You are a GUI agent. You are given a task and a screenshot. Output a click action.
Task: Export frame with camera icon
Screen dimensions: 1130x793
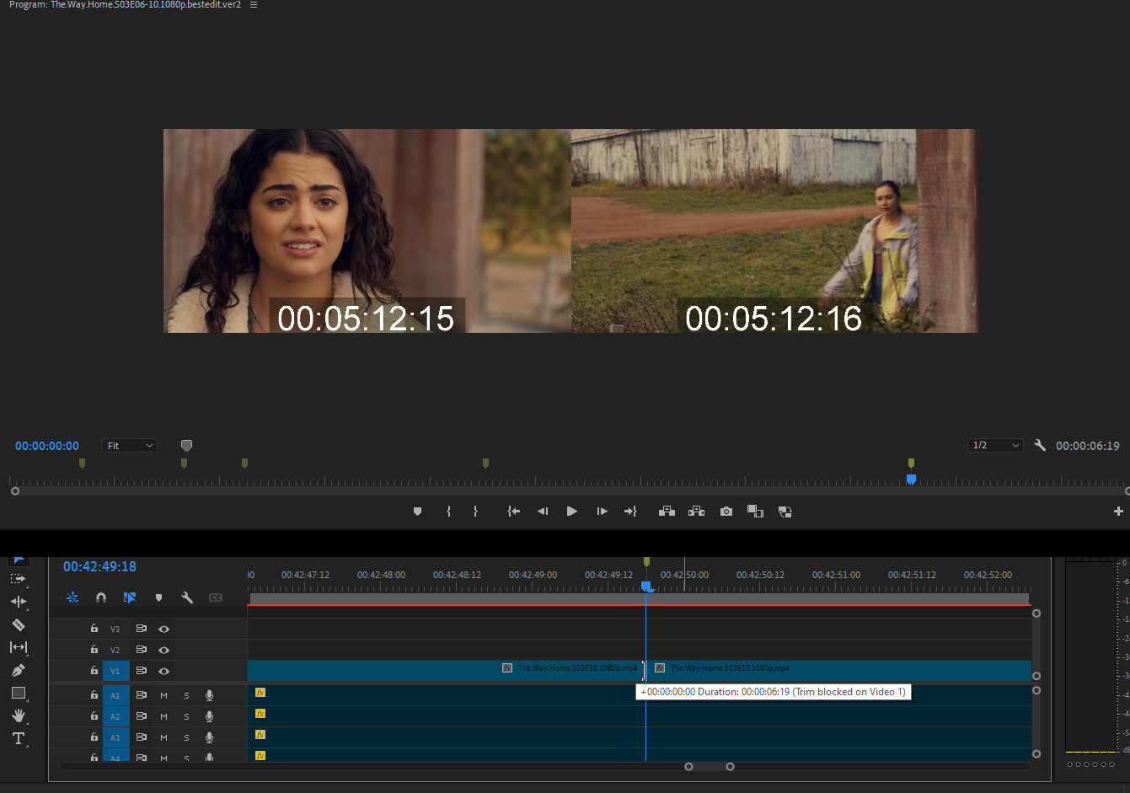(726, 512)
